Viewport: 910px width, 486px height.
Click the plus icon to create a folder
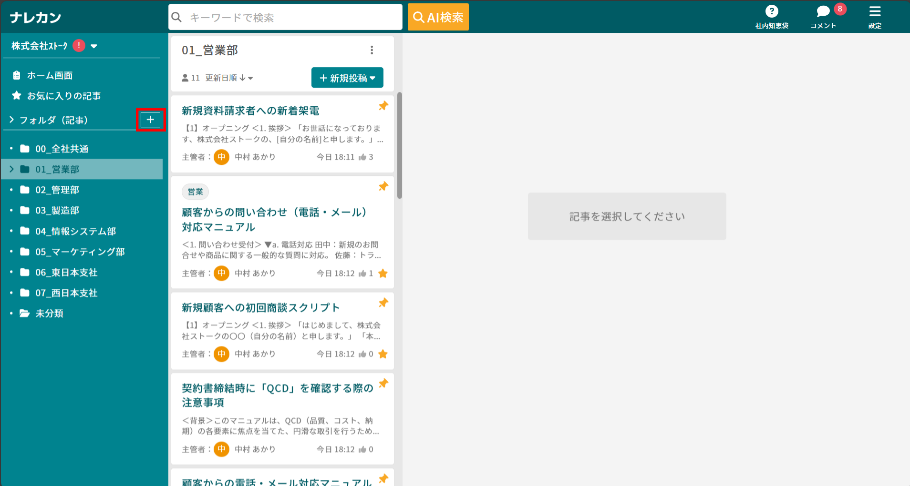click(x=150, y=120)
